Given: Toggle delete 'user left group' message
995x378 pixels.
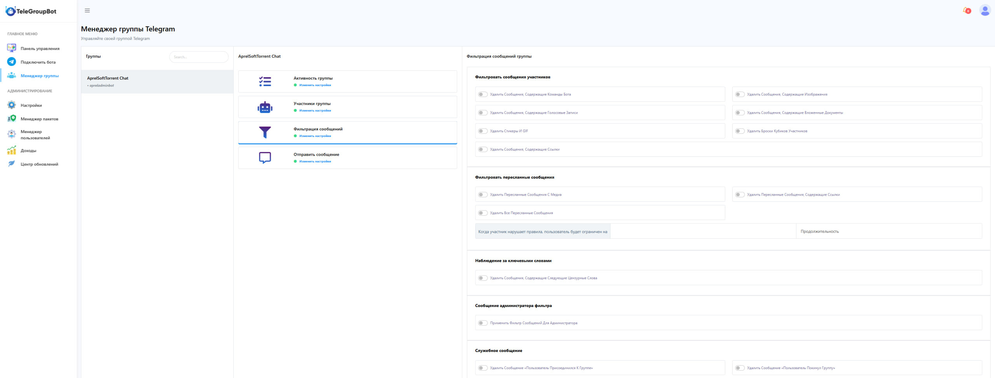Looking at the screenshot, I should [x=740, y=368].
